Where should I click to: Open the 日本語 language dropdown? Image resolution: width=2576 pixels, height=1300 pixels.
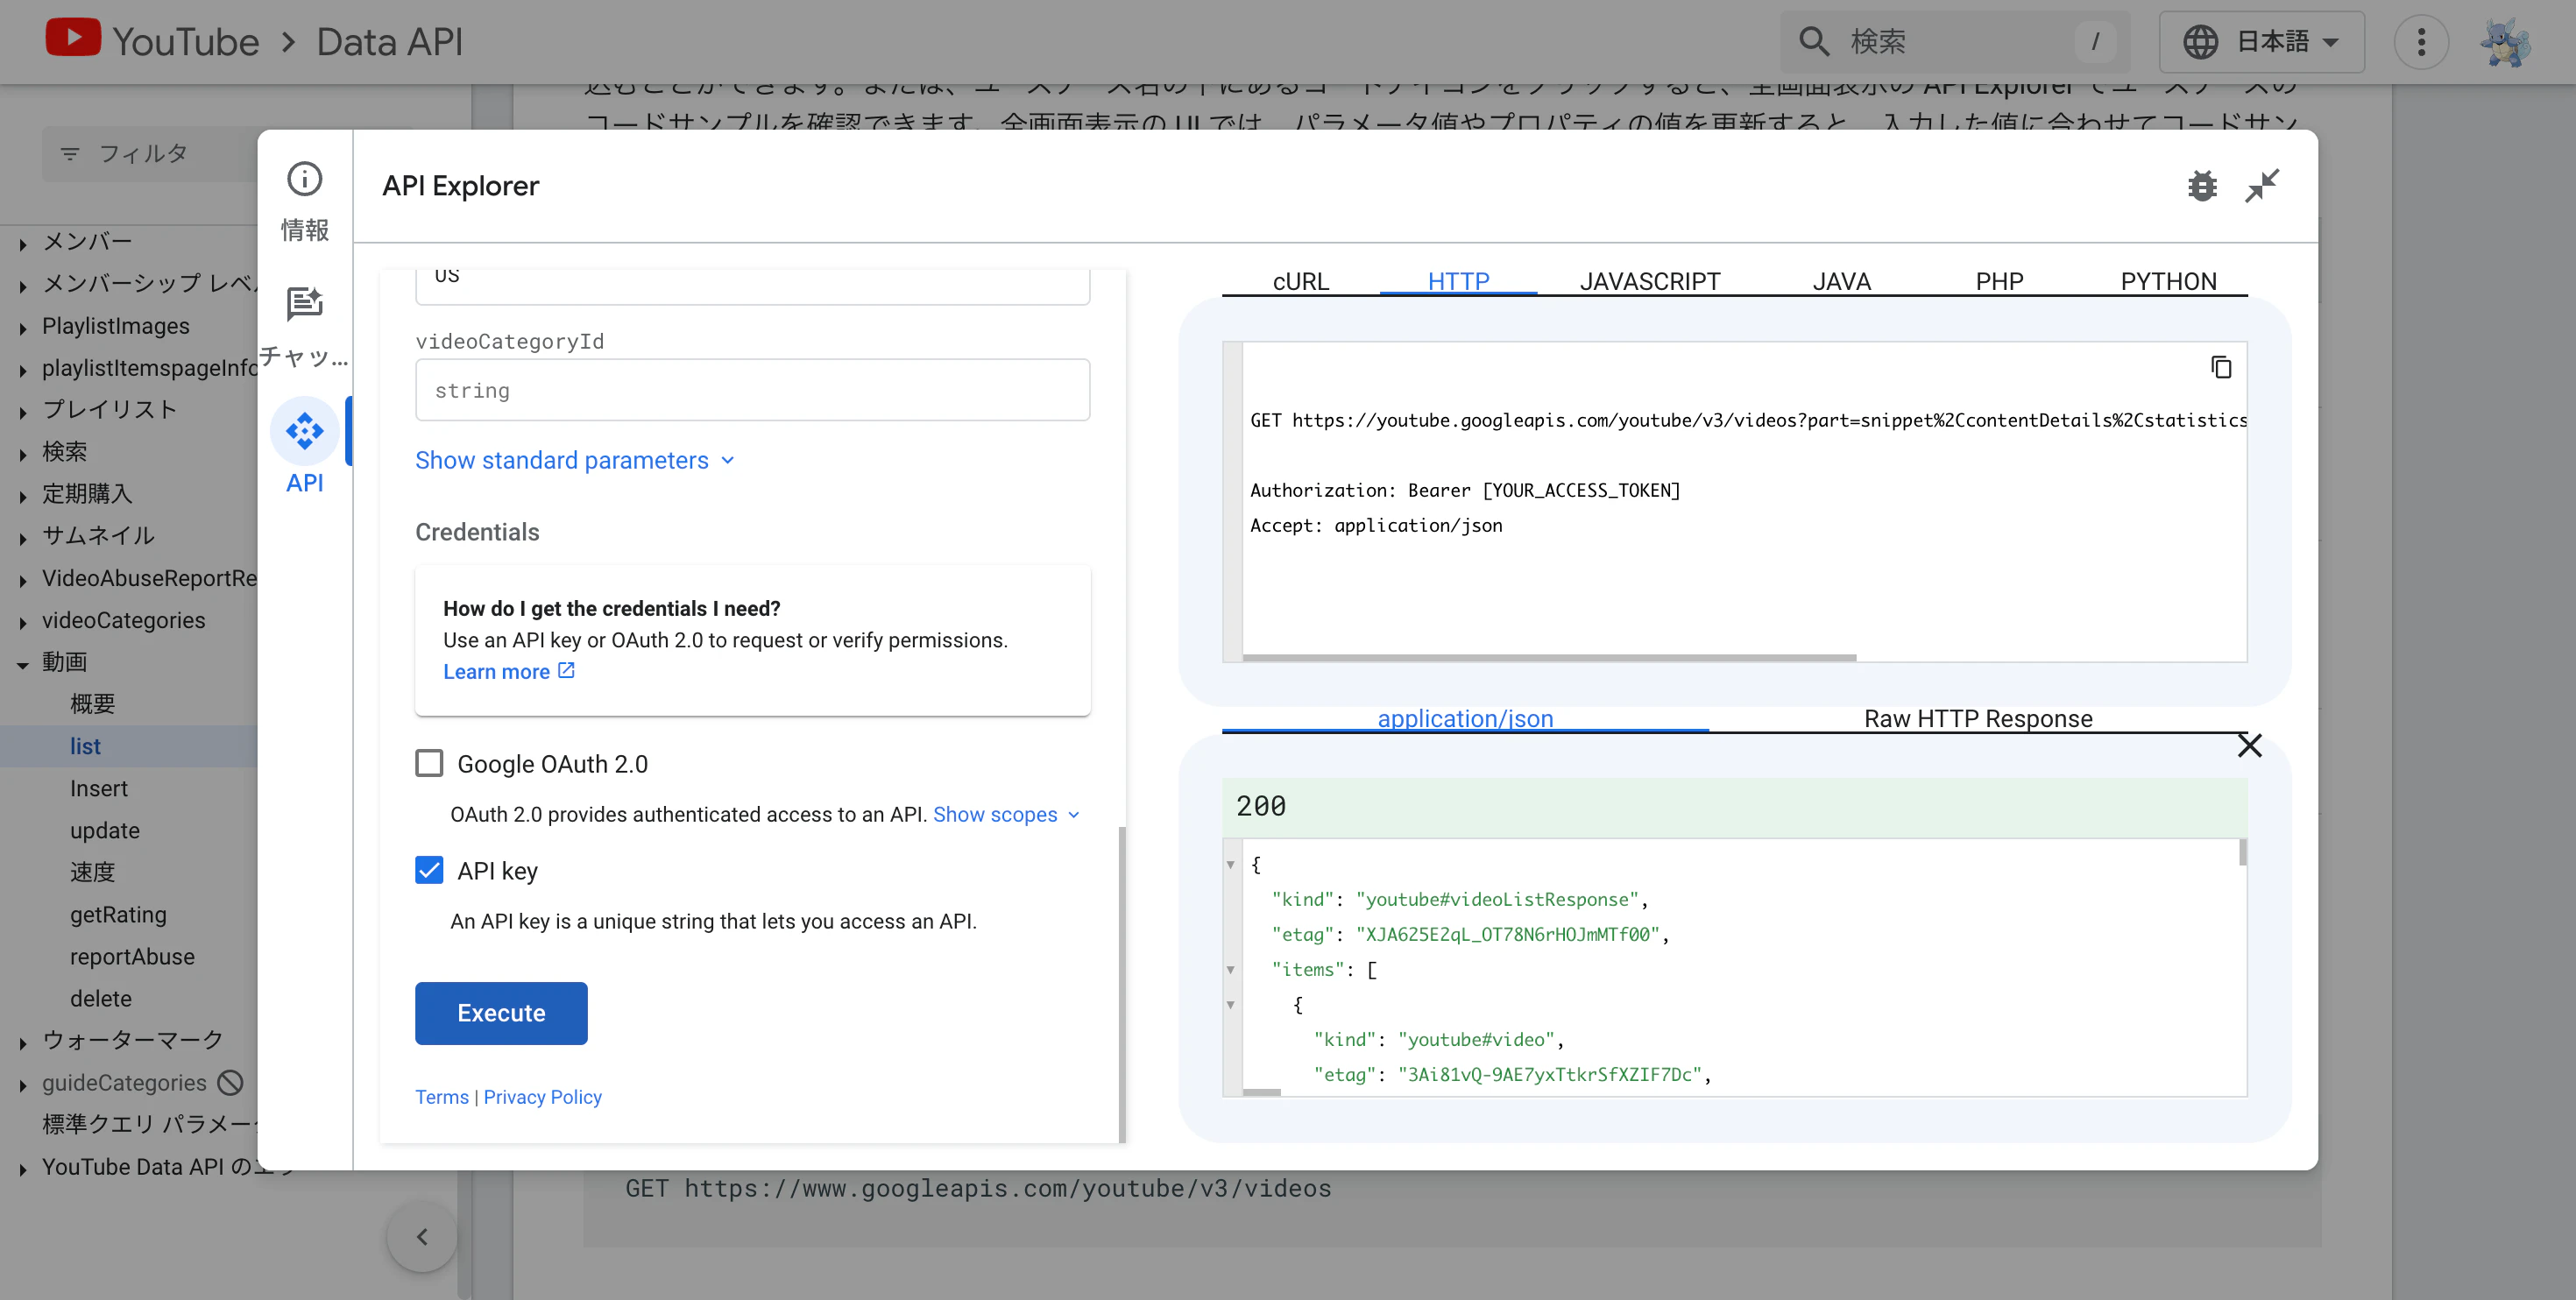[x=2261, y=42]
